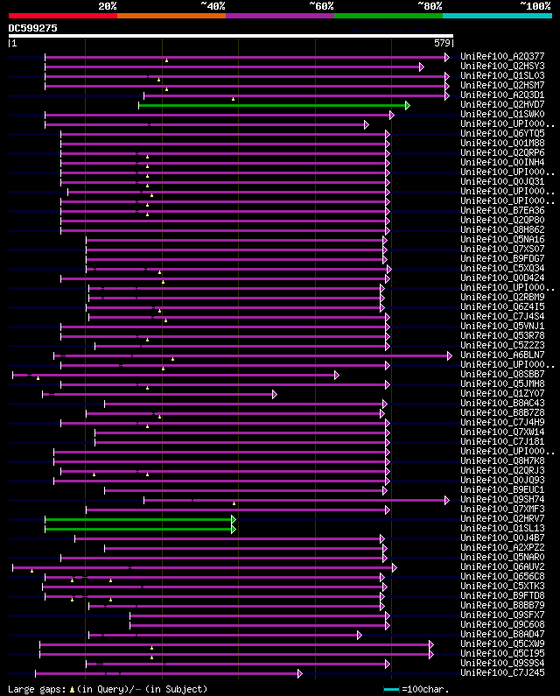This screenshot has height=696, width=560.
Task: Click the label UniRef100_B9EUC1
Action: coord(502,490)
